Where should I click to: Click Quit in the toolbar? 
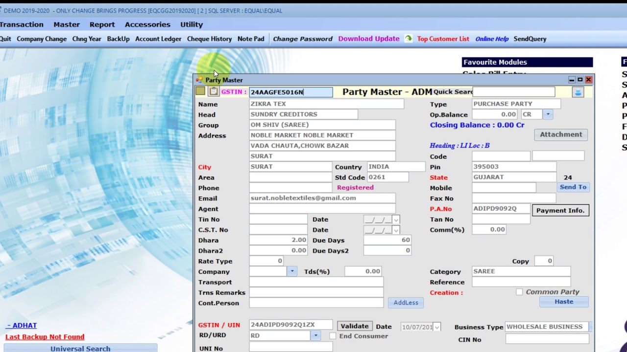[x=5, y=39]
